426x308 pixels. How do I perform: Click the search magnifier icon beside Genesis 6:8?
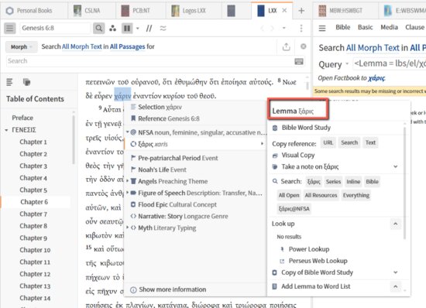pos(98,28)
